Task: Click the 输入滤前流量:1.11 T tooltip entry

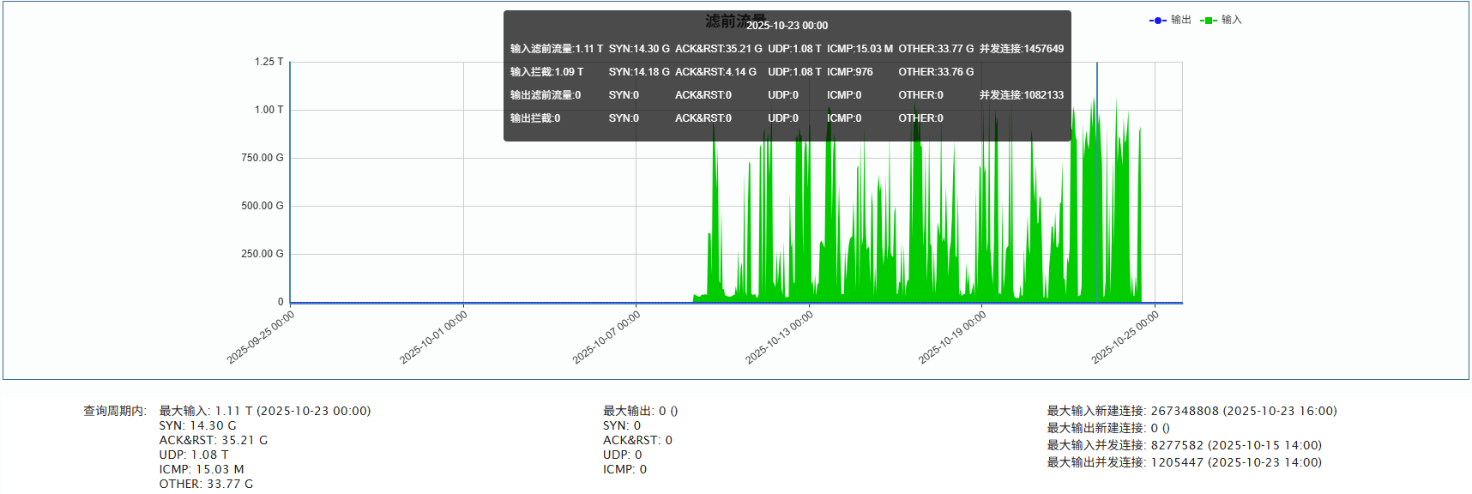Action: (x=556, y=49)
